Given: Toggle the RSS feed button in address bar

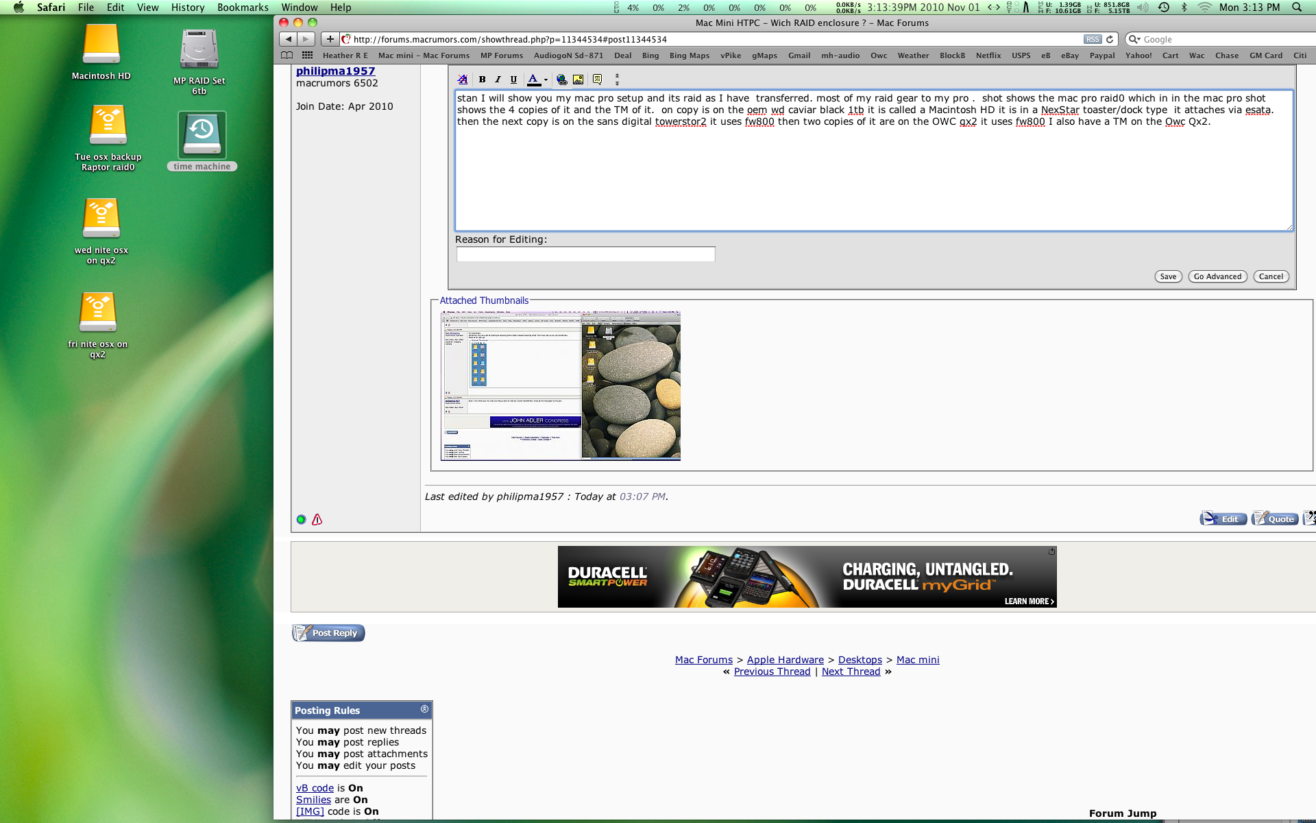Looking at the screenshot, I should click(1093, 39).
